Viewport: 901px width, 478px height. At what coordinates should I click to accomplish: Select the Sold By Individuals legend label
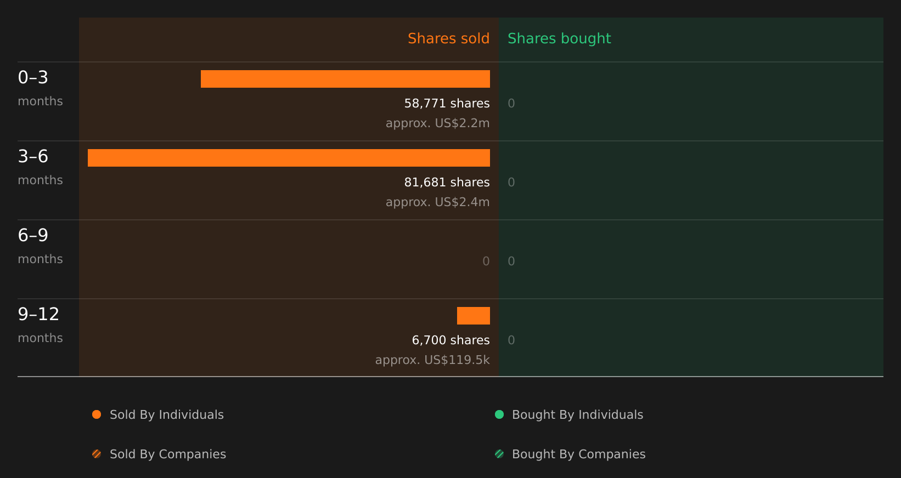click(x=167, y=415)
